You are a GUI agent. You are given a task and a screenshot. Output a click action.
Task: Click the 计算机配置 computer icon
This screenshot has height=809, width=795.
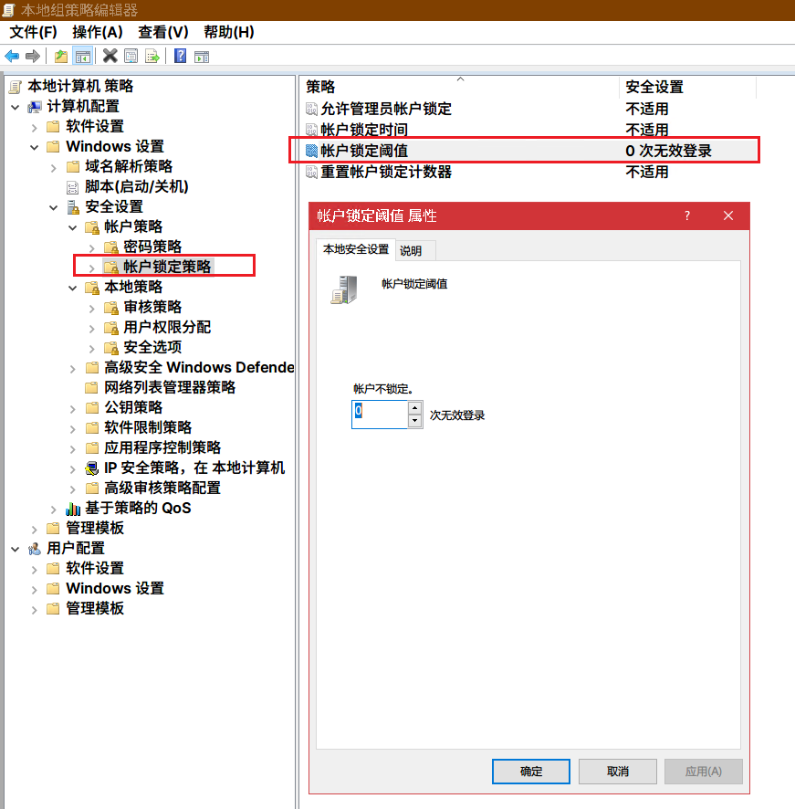pyautogui.click(x=35, y=107)
